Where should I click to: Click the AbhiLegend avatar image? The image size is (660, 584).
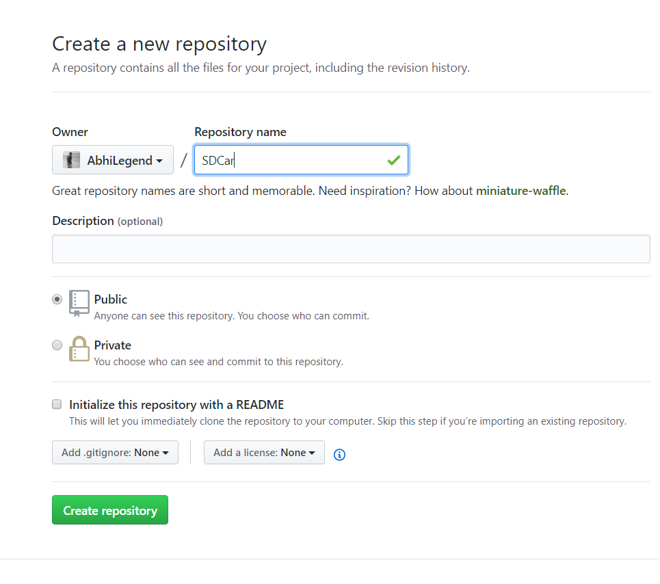pos(71,160)
